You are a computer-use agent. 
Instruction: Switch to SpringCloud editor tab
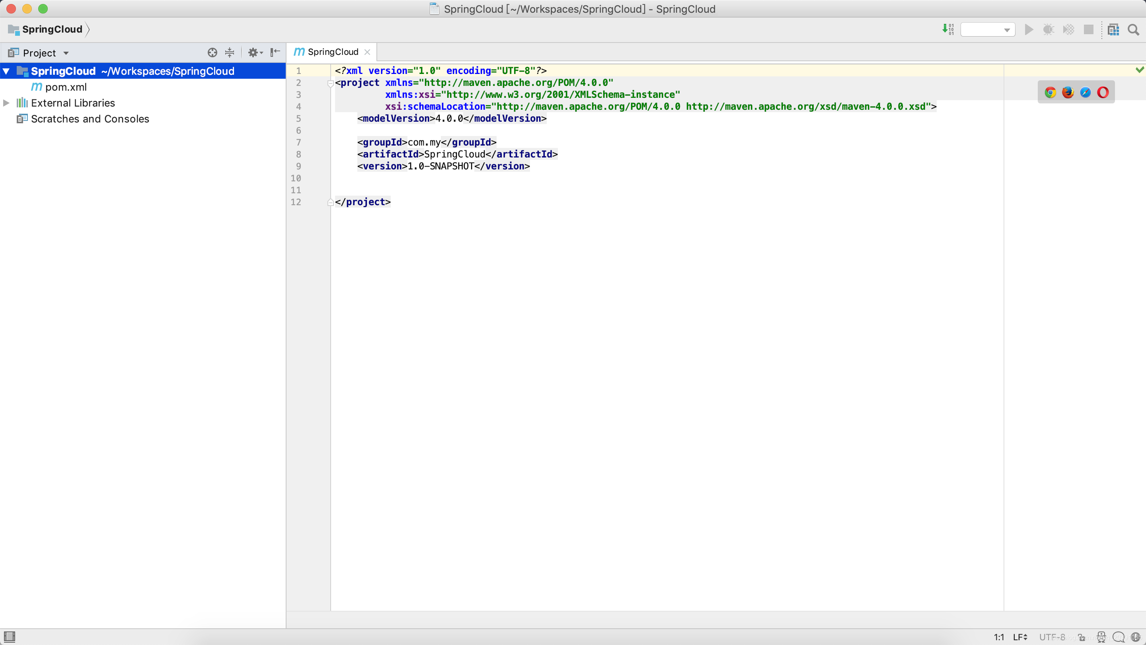[x=332, y=52]
